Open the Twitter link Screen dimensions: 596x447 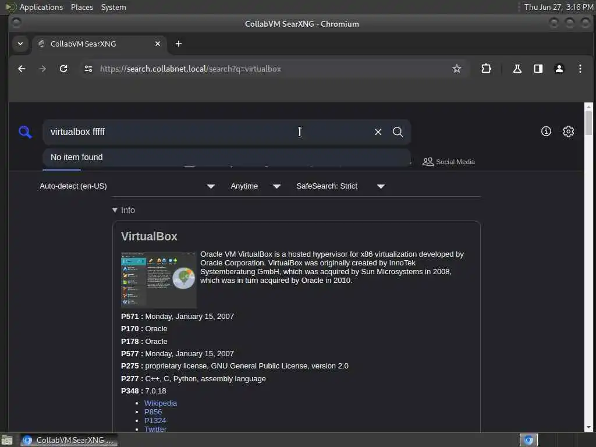(x=155, y=429)
